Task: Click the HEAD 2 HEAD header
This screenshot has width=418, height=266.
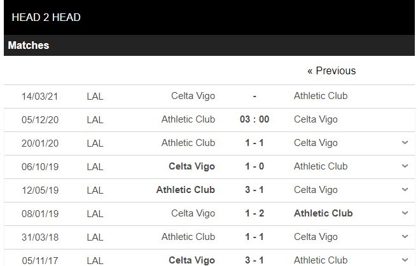Action: coord(46,17)
